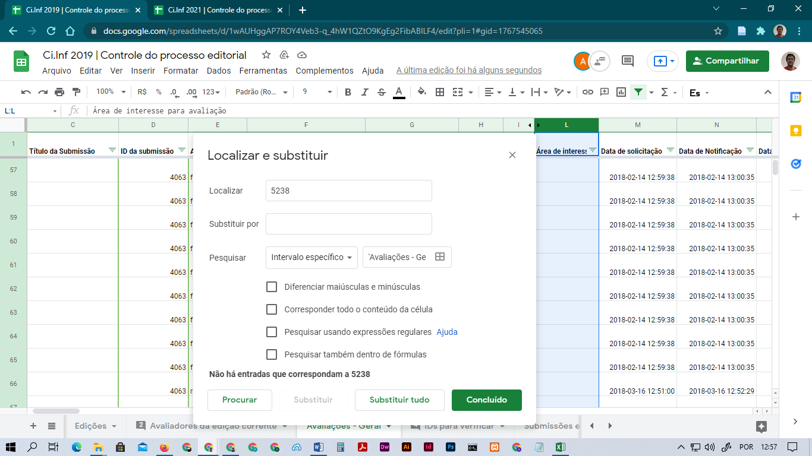Open the all sheets list icon
Viewport: 812px width, 456px height.
click(x=52, y=426)
